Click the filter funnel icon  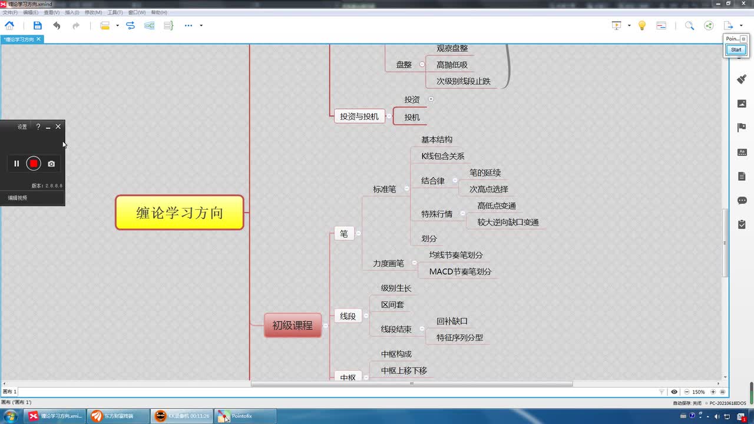(x=662, y=392)
